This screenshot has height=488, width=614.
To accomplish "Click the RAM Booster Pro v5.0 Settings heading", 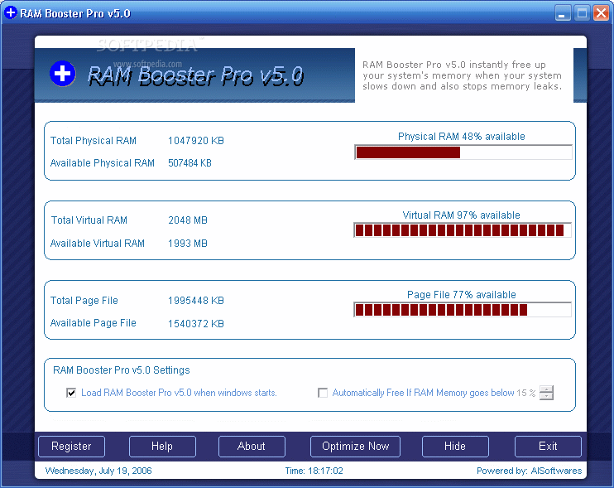I will [122, 370].
